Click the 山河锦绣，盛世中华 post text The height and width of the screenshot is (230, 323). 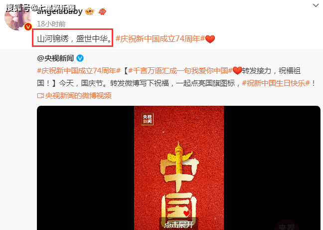click(75, 39)
